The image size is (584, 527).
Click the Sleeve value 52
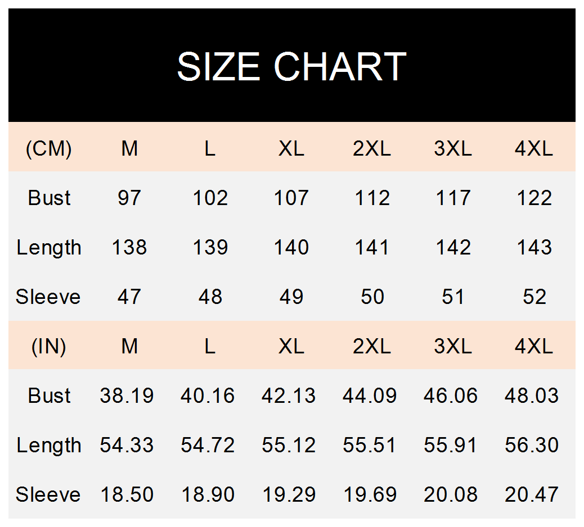pos(533,297)
